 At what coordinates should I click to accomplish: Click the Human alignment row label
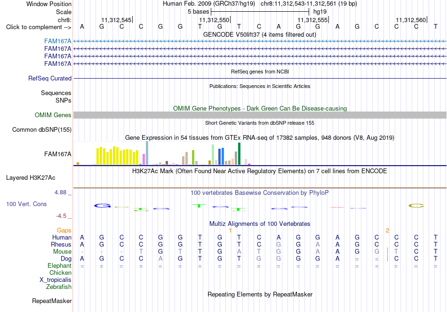point(62,238)
